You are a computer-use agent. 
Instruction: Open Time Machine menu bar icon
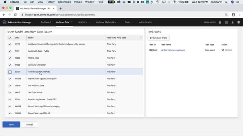[x=157, y=2]
